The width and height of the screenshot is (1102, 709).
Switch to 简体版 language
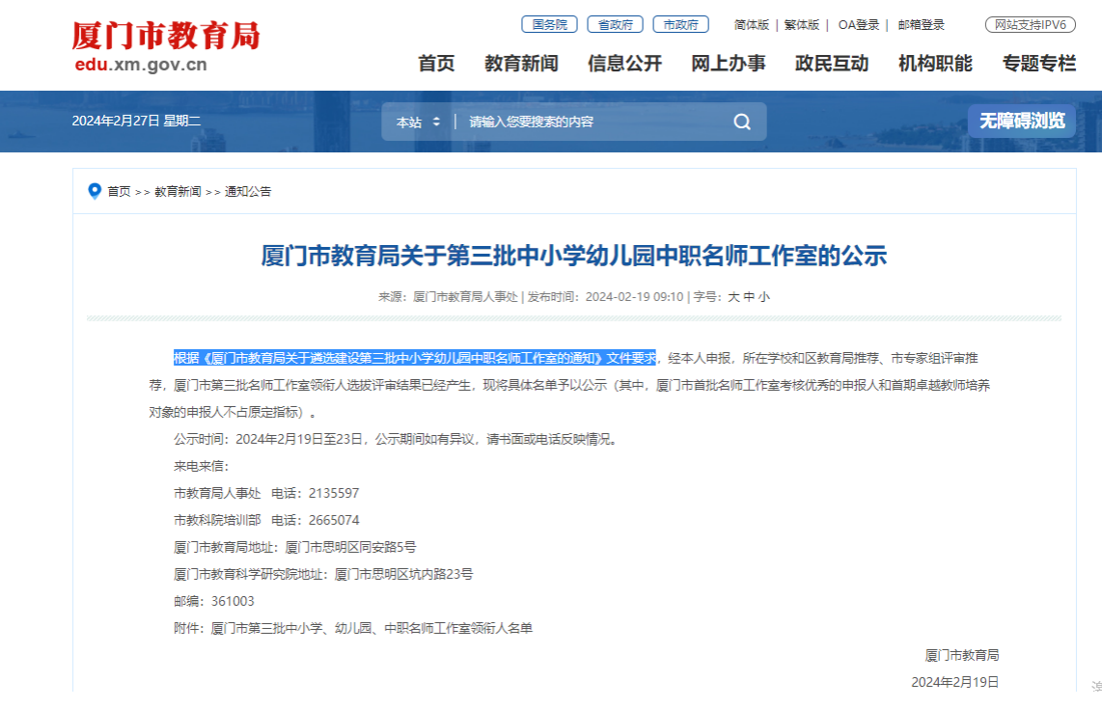(752, 25)
